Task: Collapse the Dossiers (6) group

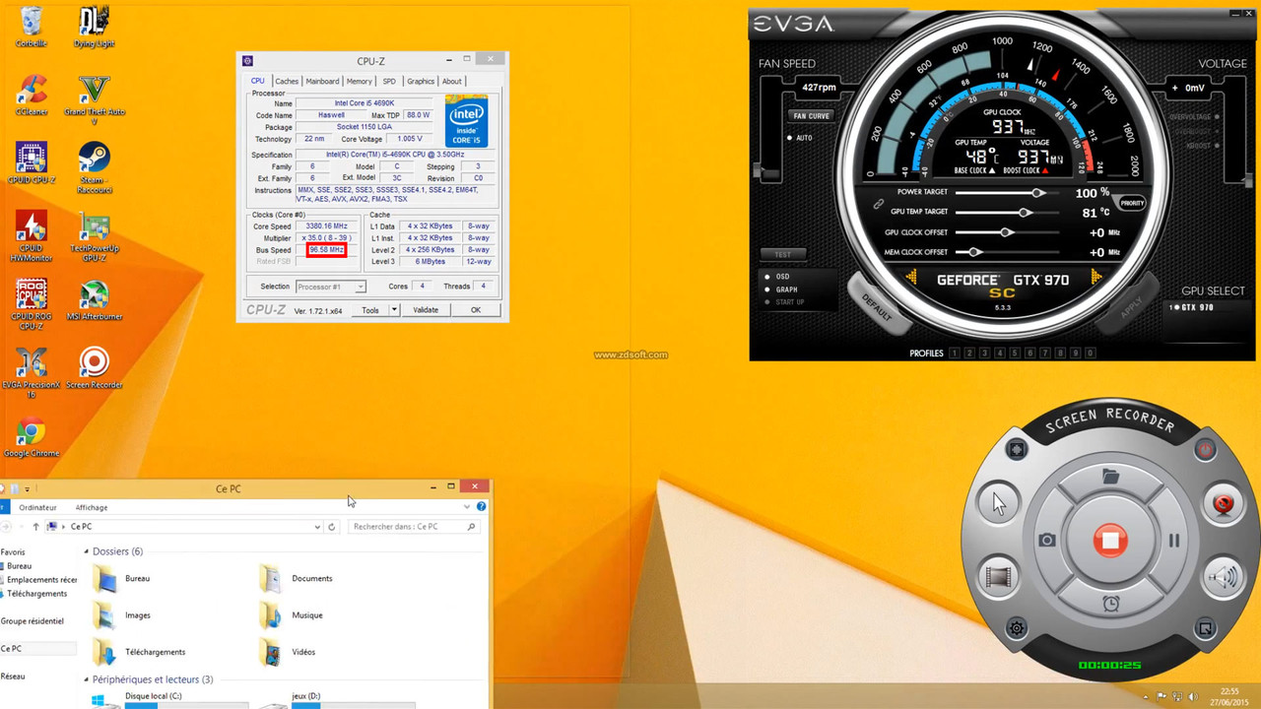Action: point(87,551)
